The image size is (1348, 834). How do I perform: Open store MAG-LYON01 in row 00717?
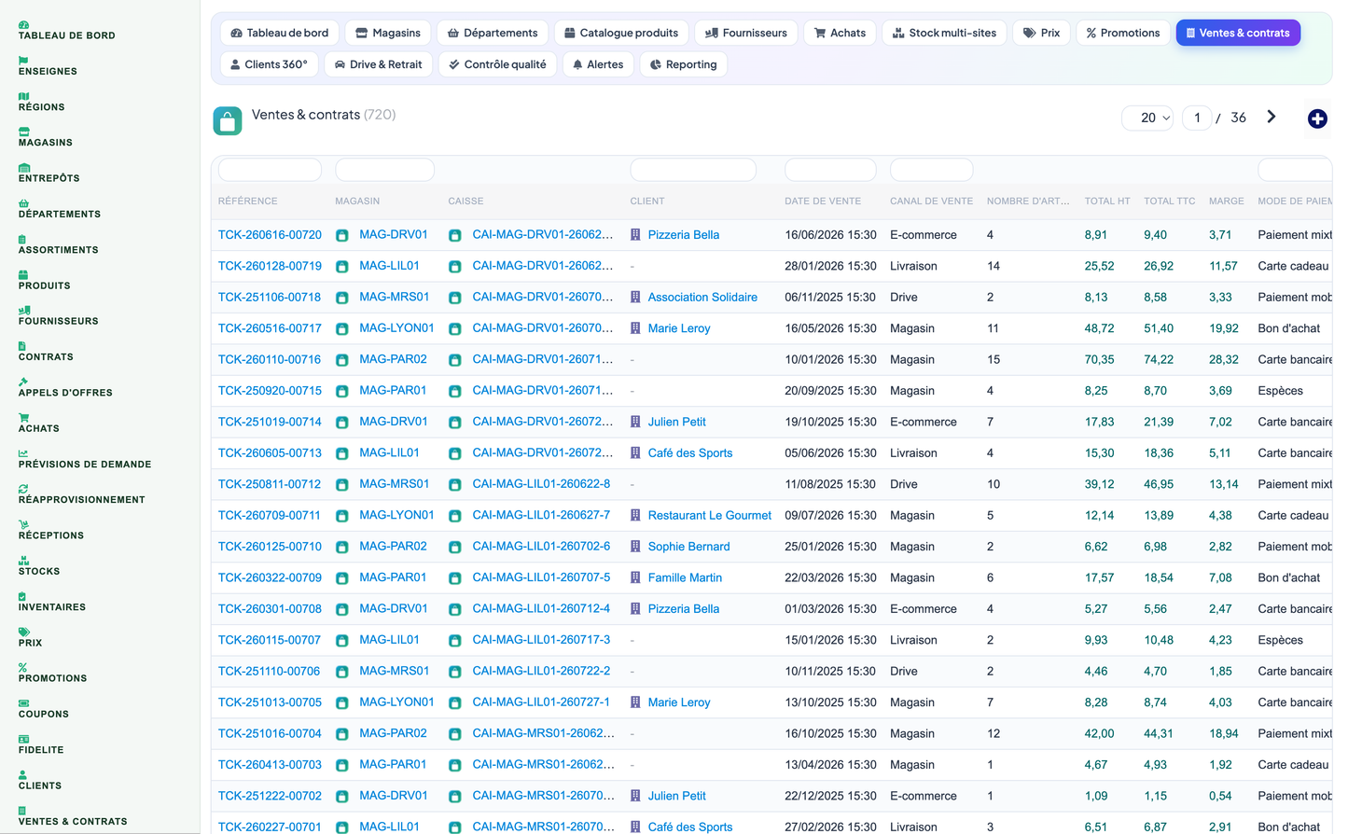[396, 328]
